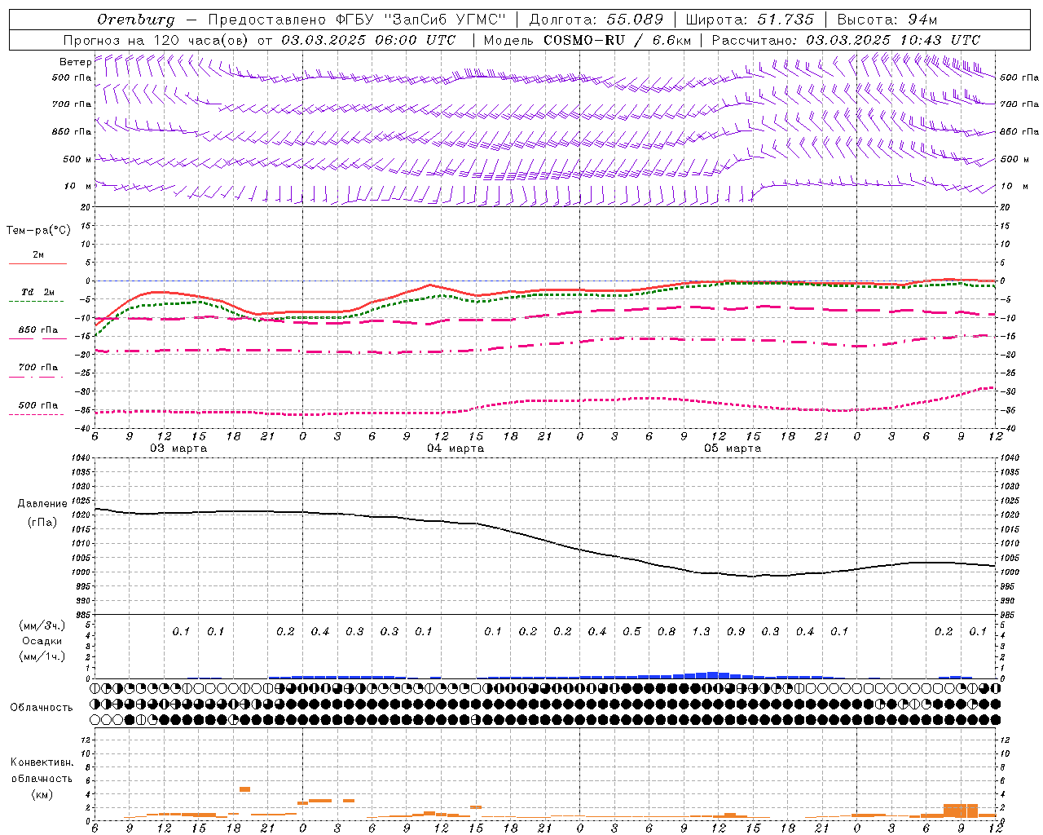Click the '(мм/3ч.)' precipitation unit label
Image resolution: width=1043 pixels, height=835 pixels.
(42, 625)
